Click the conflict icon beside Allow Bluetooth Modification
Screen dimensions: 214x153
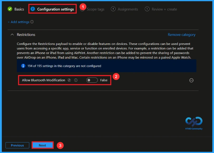click(x=69, y=80)
